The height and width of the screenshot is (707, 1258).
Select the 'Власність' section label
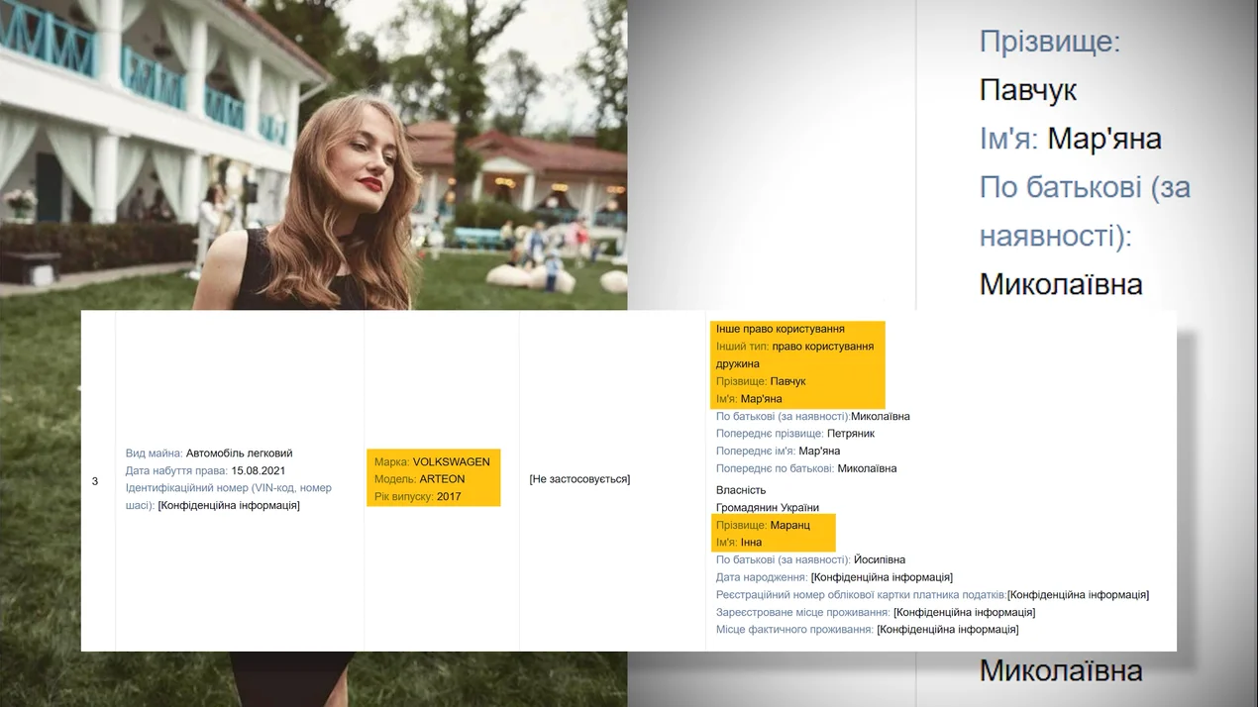(x=741, y=490)
